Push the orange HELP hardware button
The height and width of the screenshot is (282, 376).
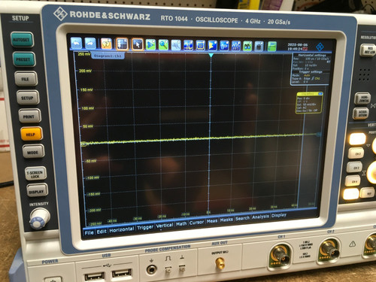pyautogui.click(x=32, y=134)
